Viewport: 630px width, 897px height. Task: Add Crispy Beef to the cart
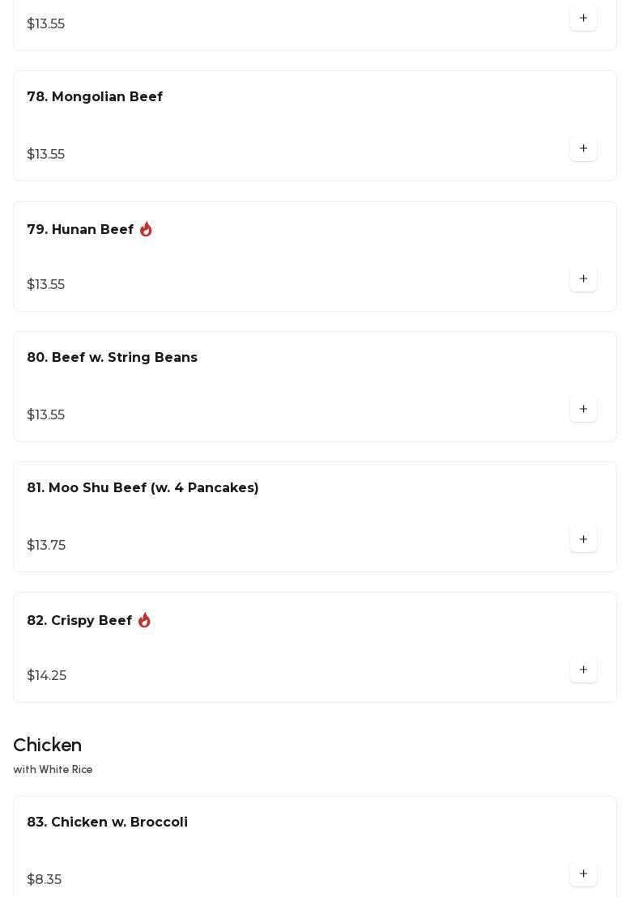pos(583,670)
